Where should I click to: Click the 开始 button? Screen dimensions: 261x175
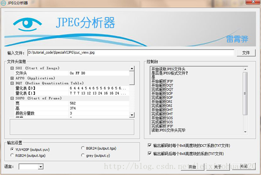193,167
